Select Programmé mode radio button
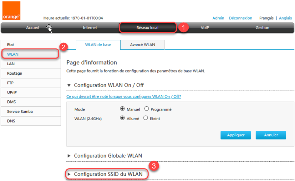The width and height of the screenshot is (295, 181). (x=146, y=109)
